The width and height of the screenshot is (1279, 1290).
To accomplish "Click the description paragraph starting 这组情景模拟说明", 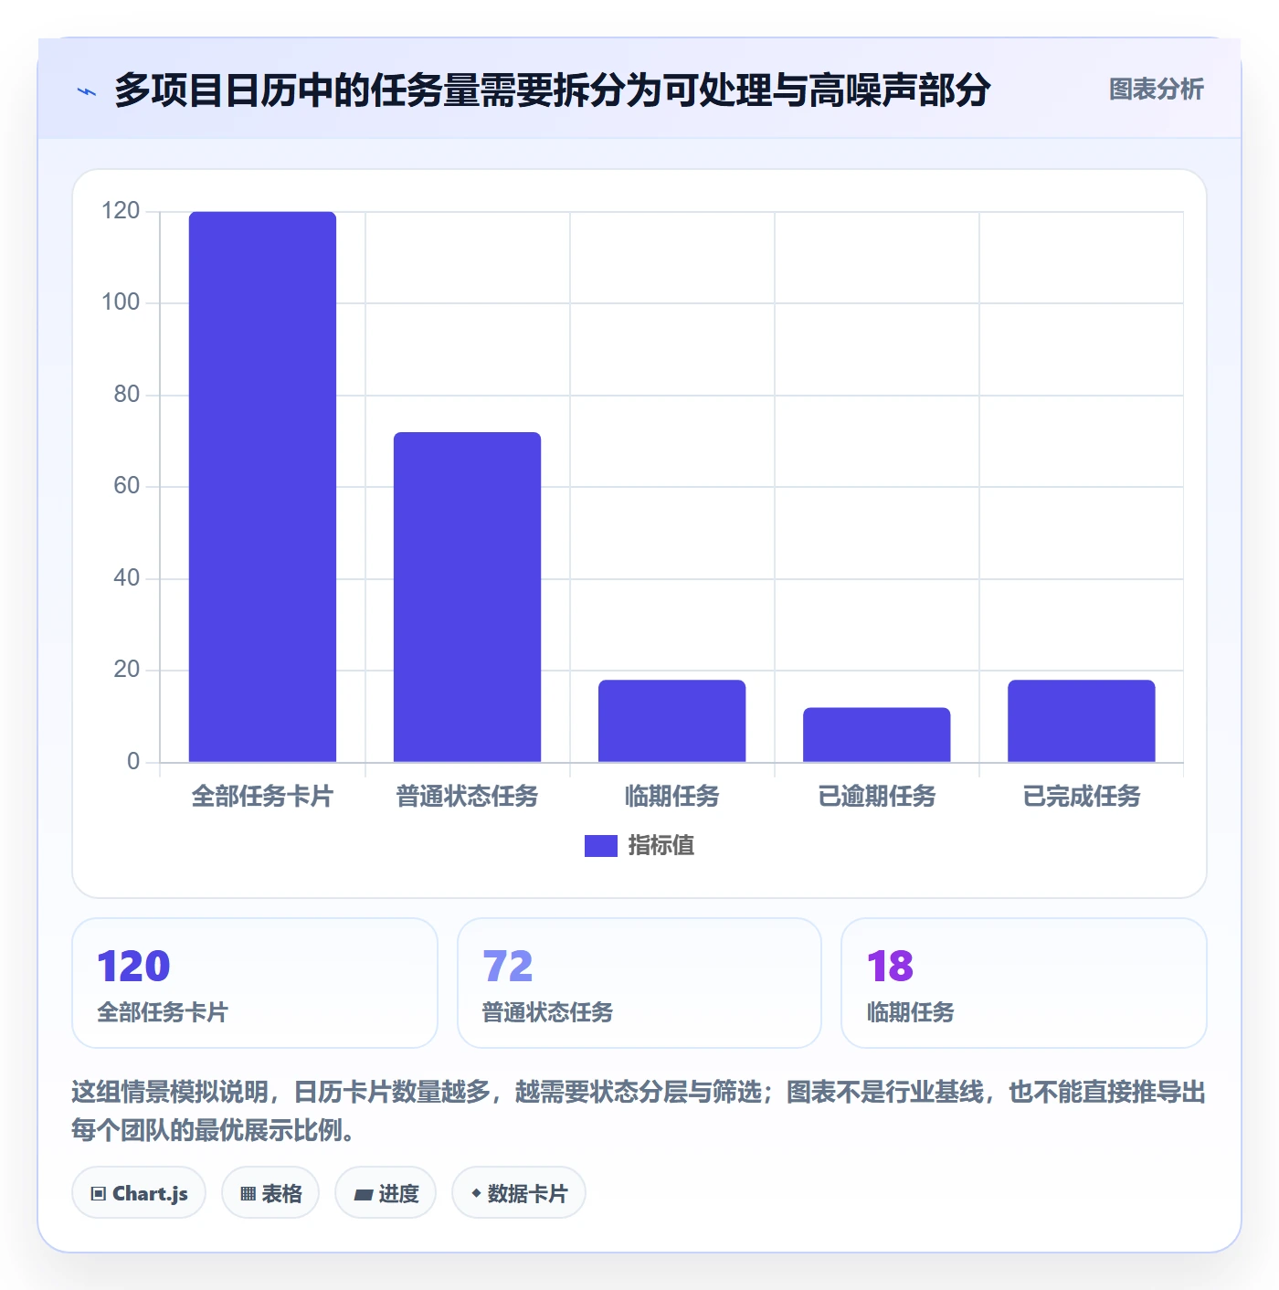I will tap(639, 1111).
